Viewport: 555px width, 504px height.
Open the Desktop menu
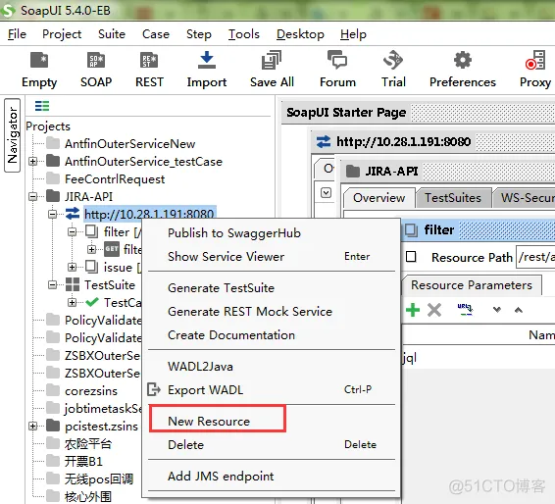coord(300,34)
